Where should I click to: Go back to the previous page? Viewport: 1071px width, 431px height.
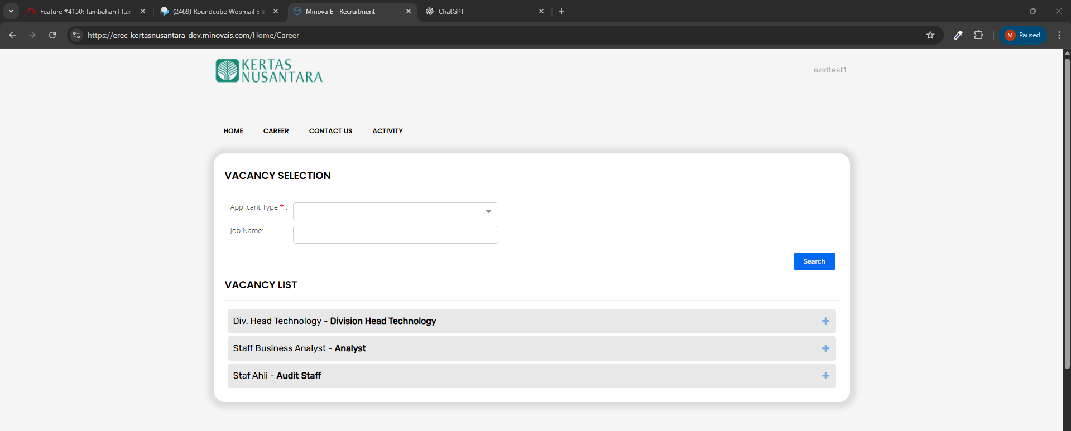point(12,35)
